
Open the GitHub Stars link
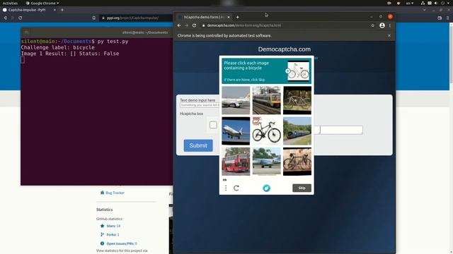click(110, 226)
